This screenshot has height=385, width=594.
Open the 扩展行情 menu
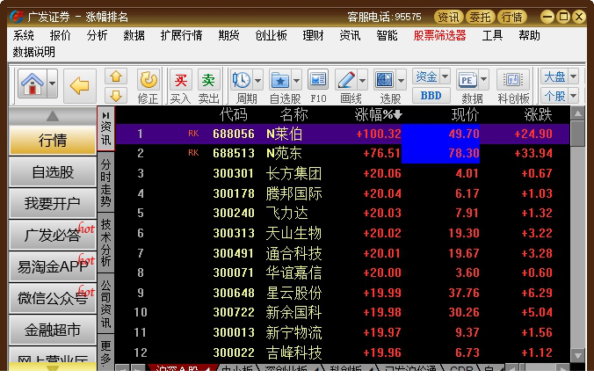pyautogui.click(x=181, y=35)
